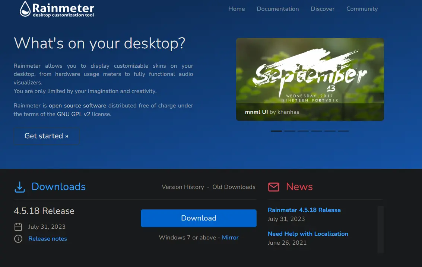The image size is (422, 267).
Task: Open the Documentation menu item
Action: [278, 9]
